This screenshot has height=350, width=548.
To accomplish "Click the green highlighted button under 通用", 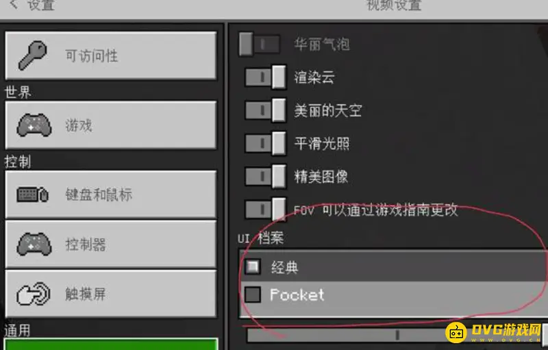I will [111, 344].
